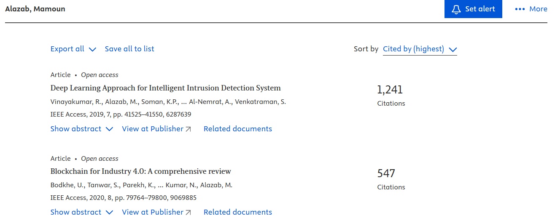This screenshot has height=218, width=555.
Task: Click the bell icon in Set alert
Action: point(456,9)
